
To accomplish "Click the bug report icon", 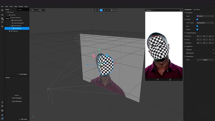I will click(2, 115).
